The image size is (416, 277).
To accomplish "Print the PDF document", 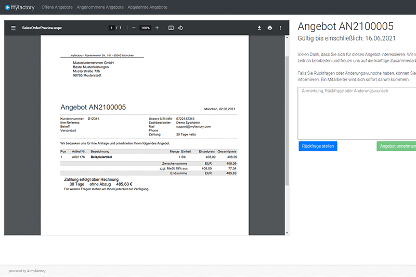I will click(x=270, y=28).
